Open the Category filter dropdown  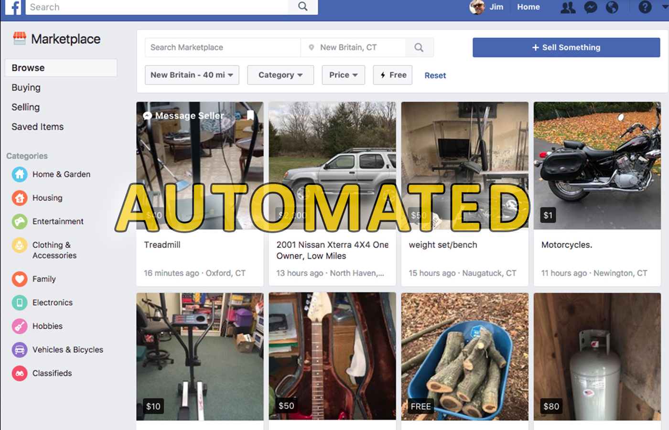[280, 75]
